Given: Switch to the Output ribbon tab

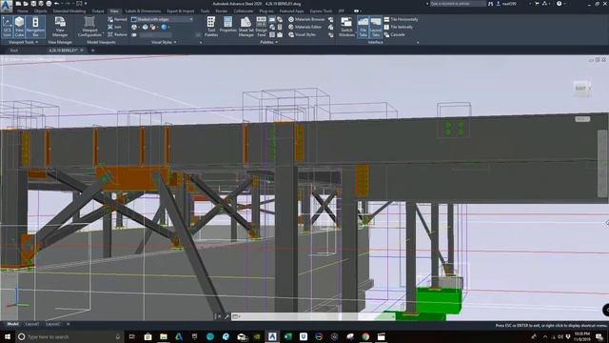Looking at the screenshot, I should tap(97, 11).
